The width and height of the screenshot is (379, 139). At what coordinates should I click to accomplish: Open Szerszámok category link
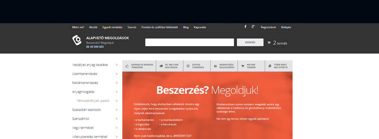click(81, 119)
